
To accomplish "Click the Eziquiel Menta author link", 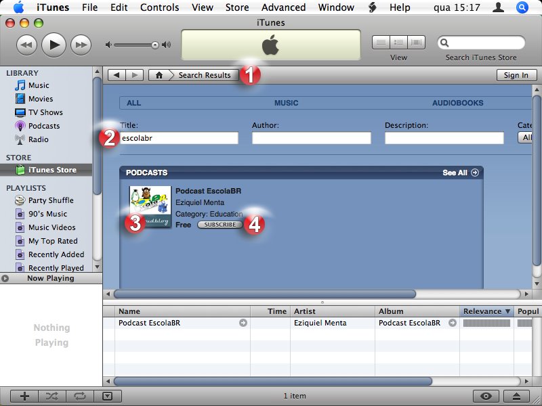I will pyautogui.click(x=200, y=202).
